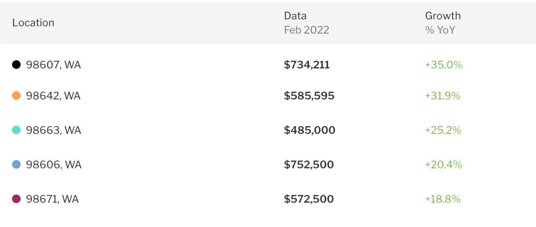Click the blue dot for 98606, WA
This screenshot has width=536, height=227.
pos(17,164)
